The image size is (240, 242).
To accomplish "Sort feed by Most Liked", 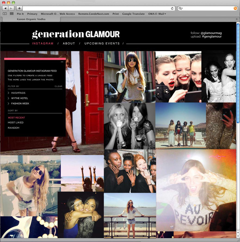I will tap(16, 123).
